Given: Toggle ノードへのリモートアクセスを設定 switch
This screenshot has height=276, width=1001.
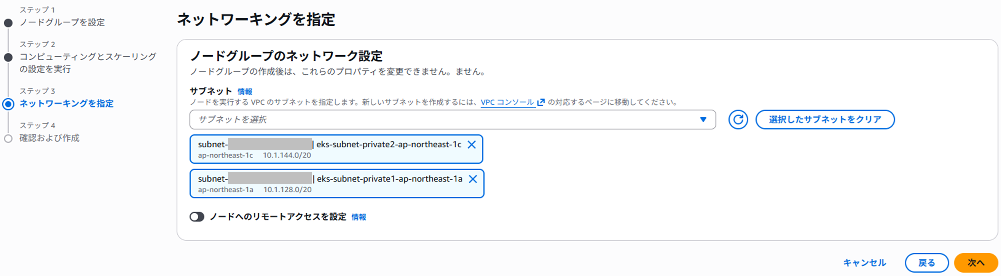Looking at the screenshot, I should pyautogui.click(x=197, y=217).
